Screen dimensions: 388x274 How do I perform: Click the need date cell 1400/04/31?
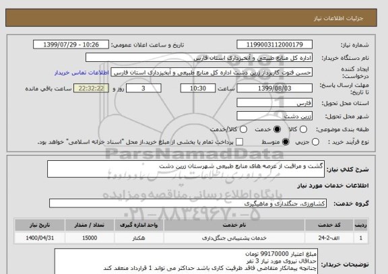coord(40,238)
